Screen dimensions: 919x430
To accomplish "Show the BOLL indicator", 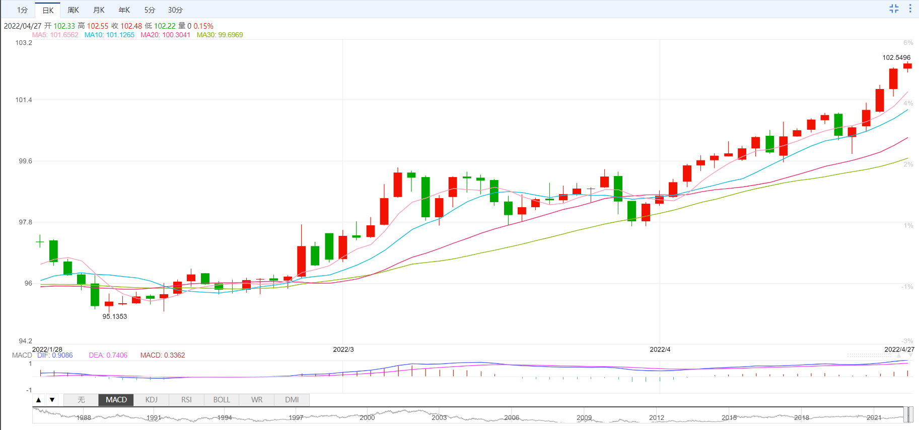I will (222, 400).
